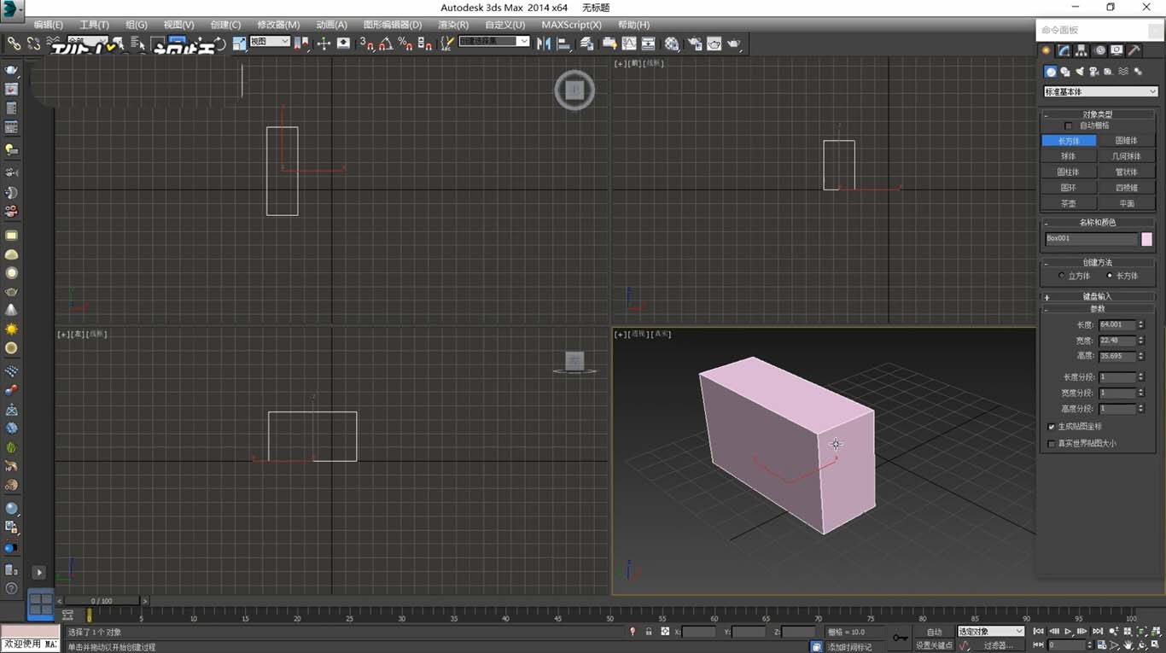
Task: Disable the 生成贴图坐标 checkbox
Action: click(1051, 426)
